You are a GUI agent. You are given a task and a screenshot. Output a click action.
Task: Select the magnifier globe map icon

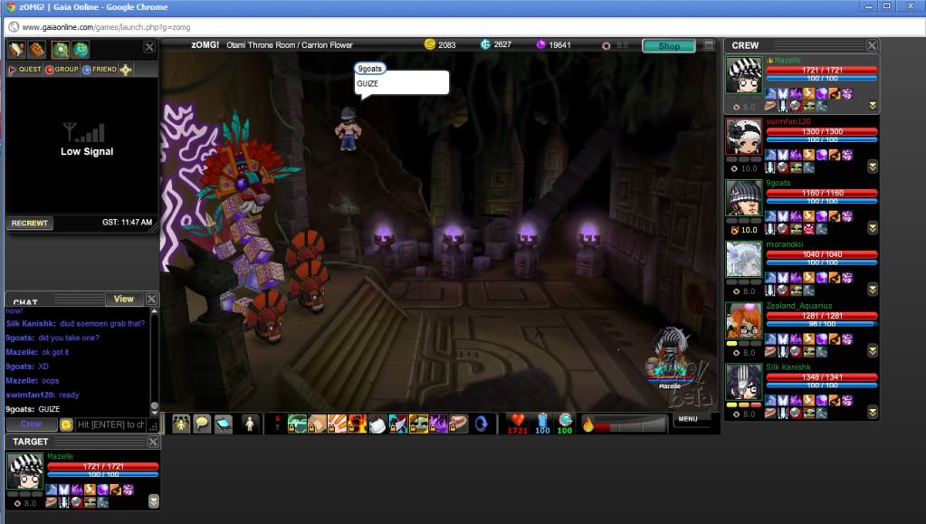(x=61, y=50)
